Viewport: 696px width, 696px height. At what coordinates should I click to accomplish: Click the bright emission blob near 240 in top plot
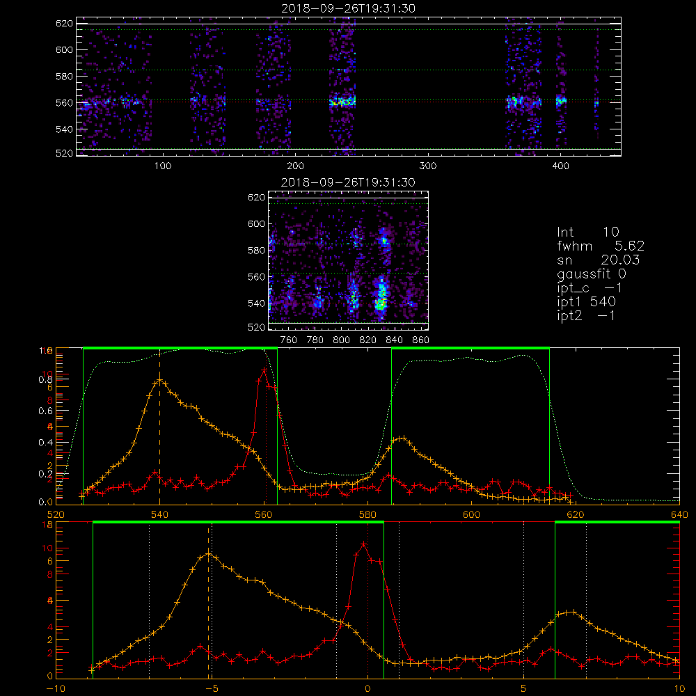[x=342, y=102]
